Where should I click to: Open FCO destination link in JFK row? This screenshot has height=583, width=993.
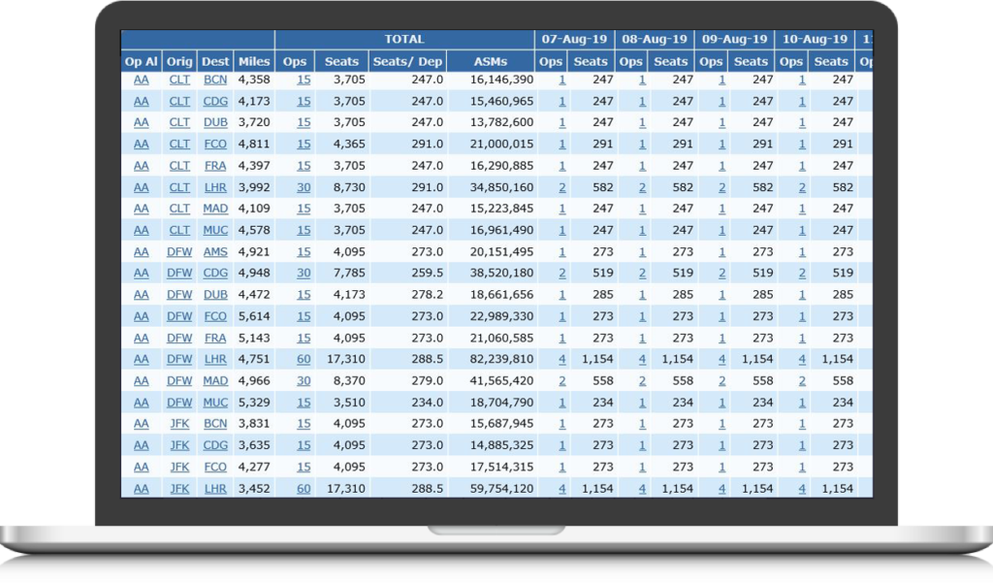[x=215, y=467]
